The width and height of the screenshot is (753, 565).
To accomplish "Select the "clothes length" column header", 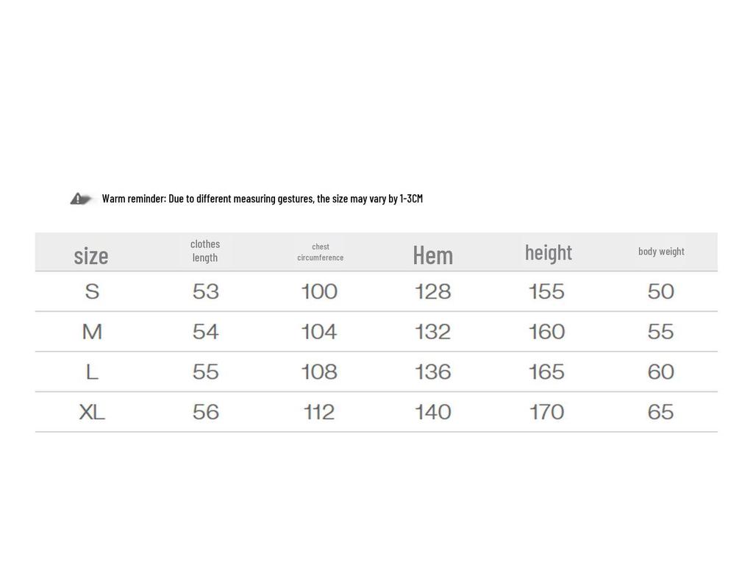I will 205,251.
